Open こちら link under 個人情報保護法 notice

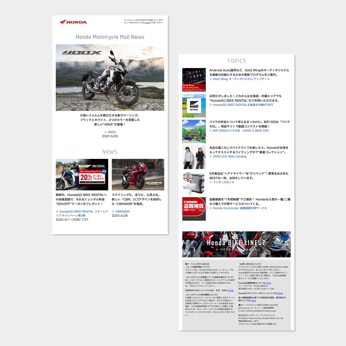[x=253, y=301]
